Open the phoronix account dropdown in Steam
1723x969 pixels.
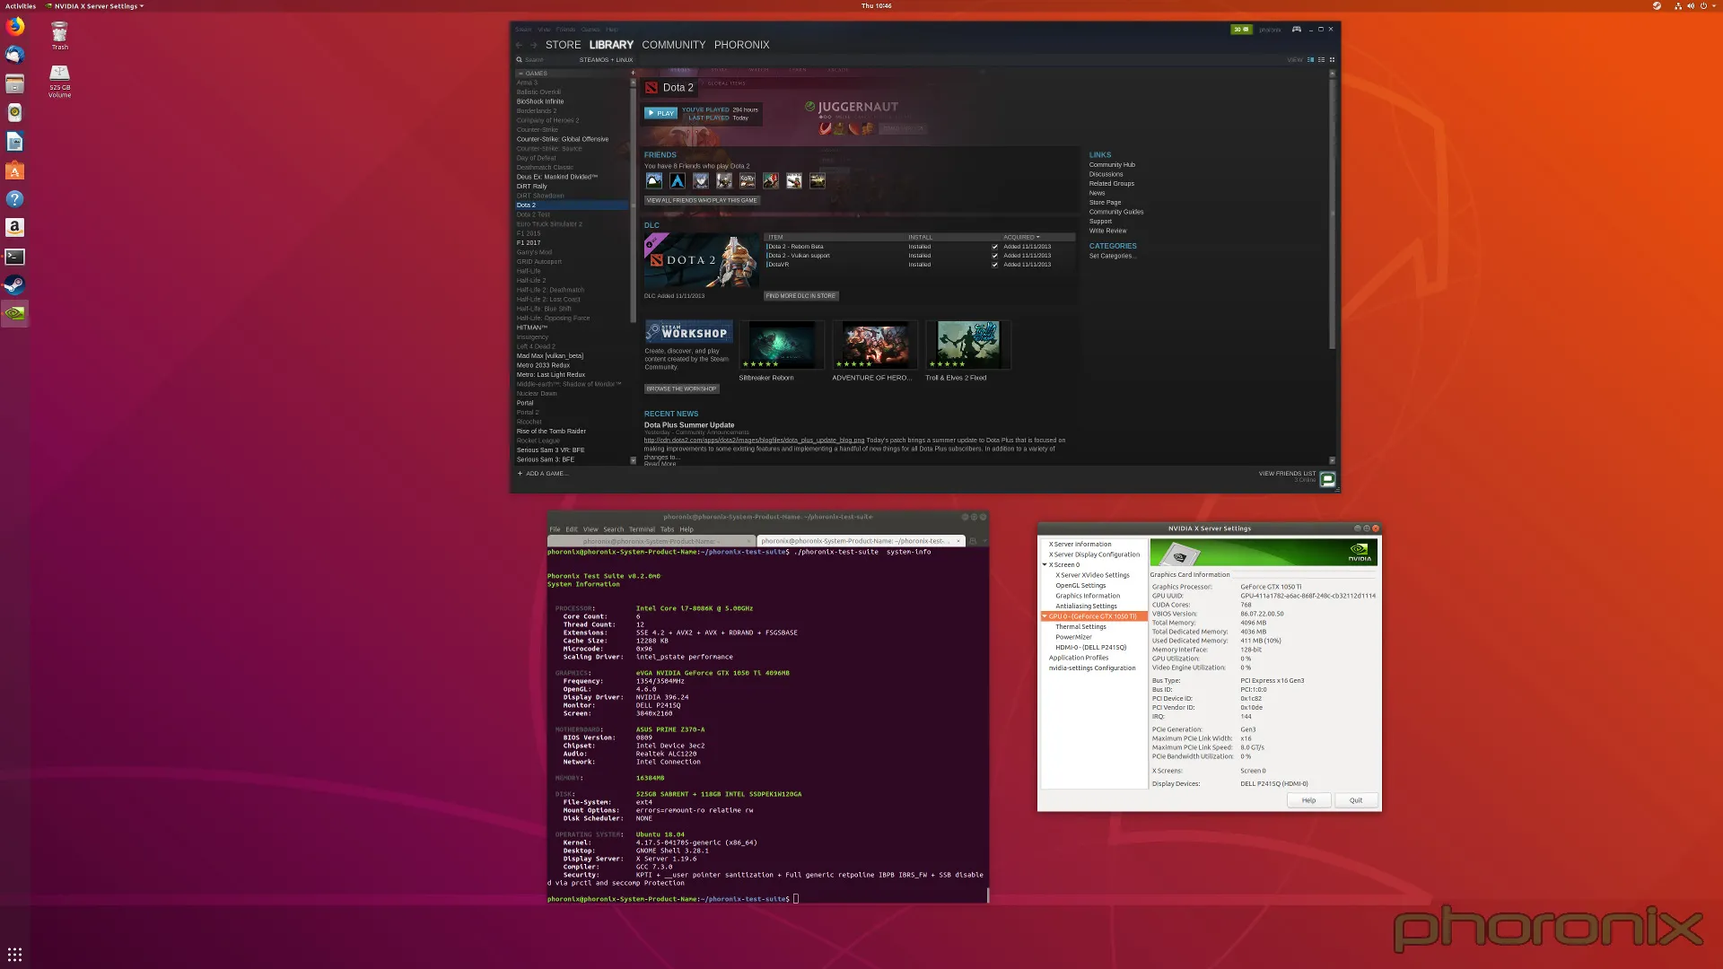pyautogui.click(x=1270, y=30)
